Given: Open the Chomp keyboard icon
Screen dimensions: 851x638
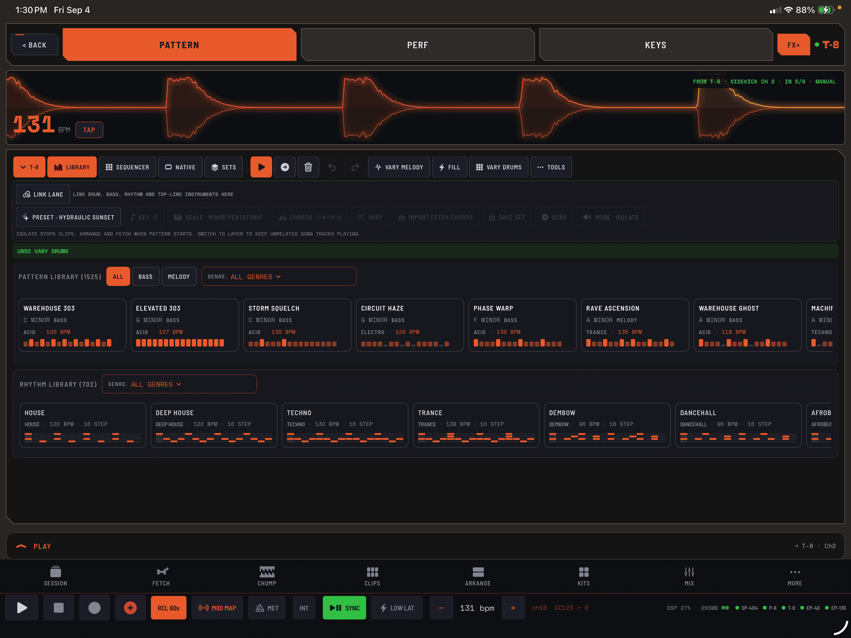Looking at the screenshot, I should coord(267,576).
